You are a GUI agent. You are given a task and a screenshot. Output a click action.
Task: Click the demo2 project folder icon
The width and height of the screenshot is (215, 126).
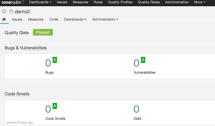[x=11, y=12]
